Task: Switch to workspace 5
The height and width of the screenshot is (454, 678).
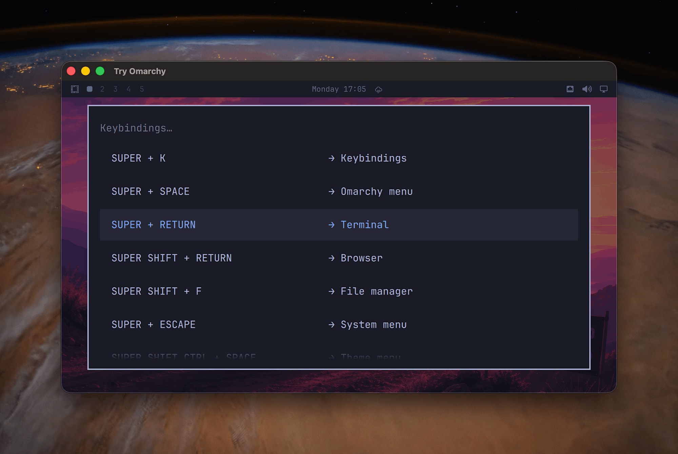Action: (142, 89)
